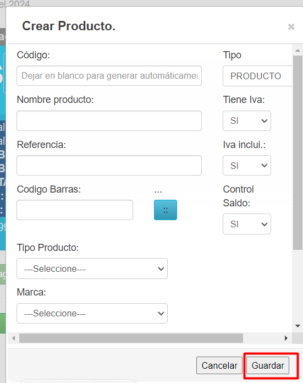303x383 pixels.
Task: Click the vertical scrollbar thumb
Action: (x=298, y=152)
